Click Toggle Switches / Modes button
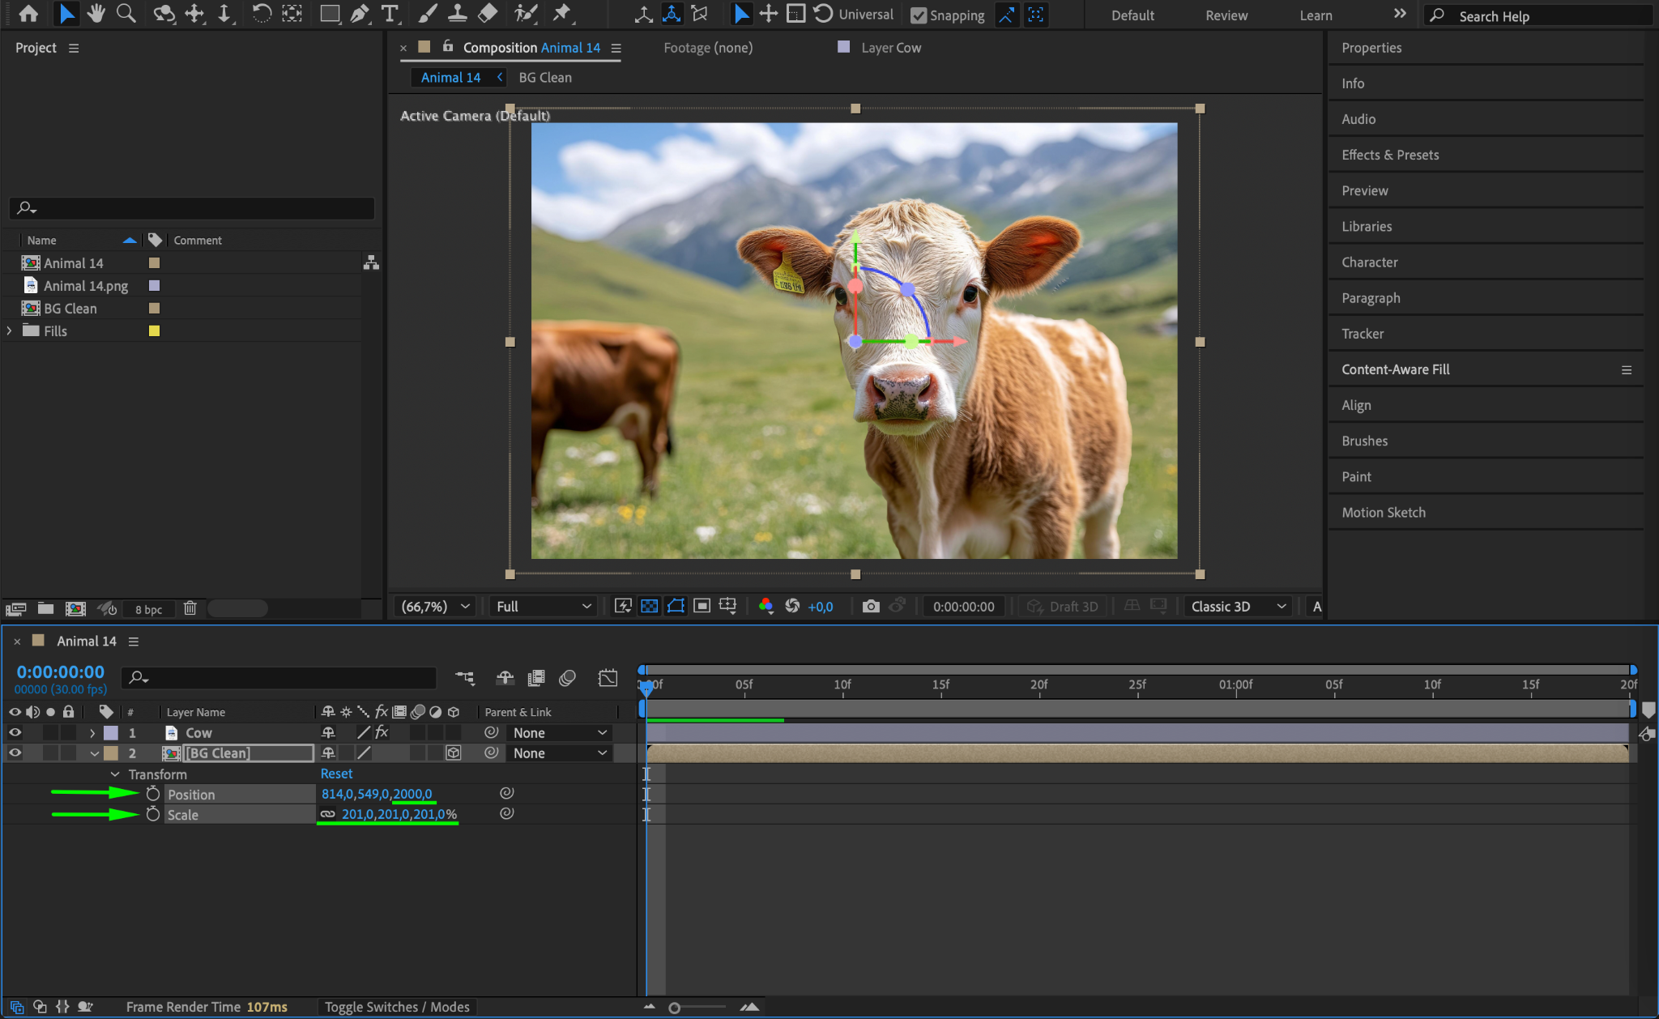1659x1019 pixels. click(397, 1007)
